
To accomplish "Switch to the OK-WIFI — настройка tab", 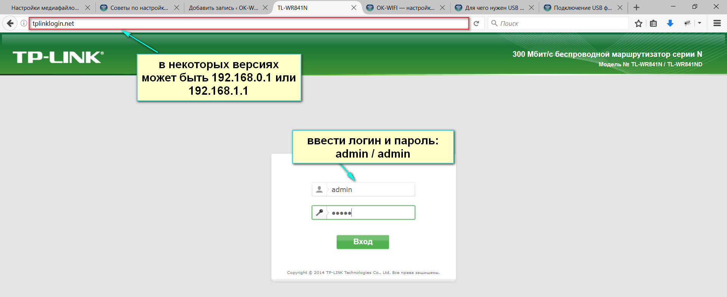I will point(406,8).
